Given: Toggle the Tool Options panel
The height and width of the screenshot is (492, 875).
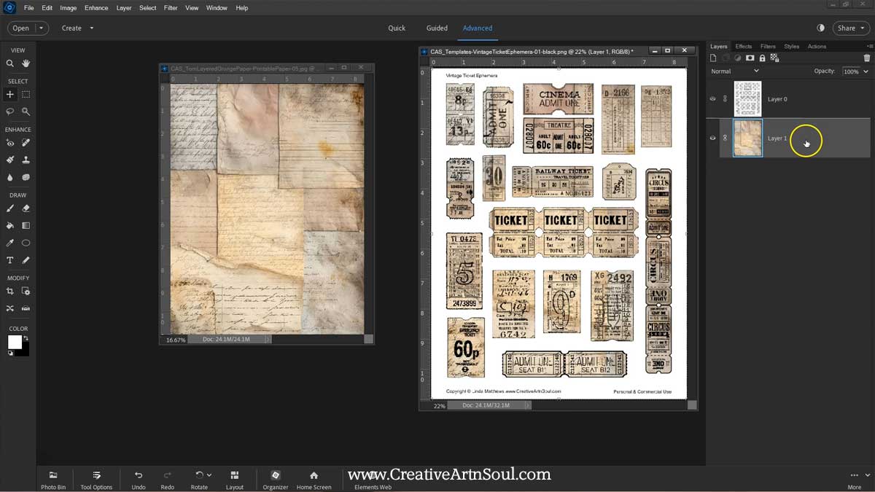Looking at the screenshot, I should [x=96, y=480].
